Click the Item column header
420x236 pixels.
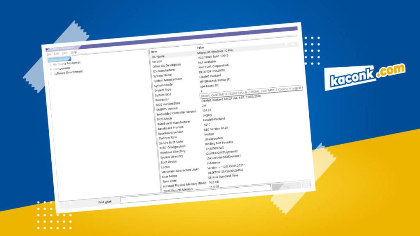click(154, 52)
